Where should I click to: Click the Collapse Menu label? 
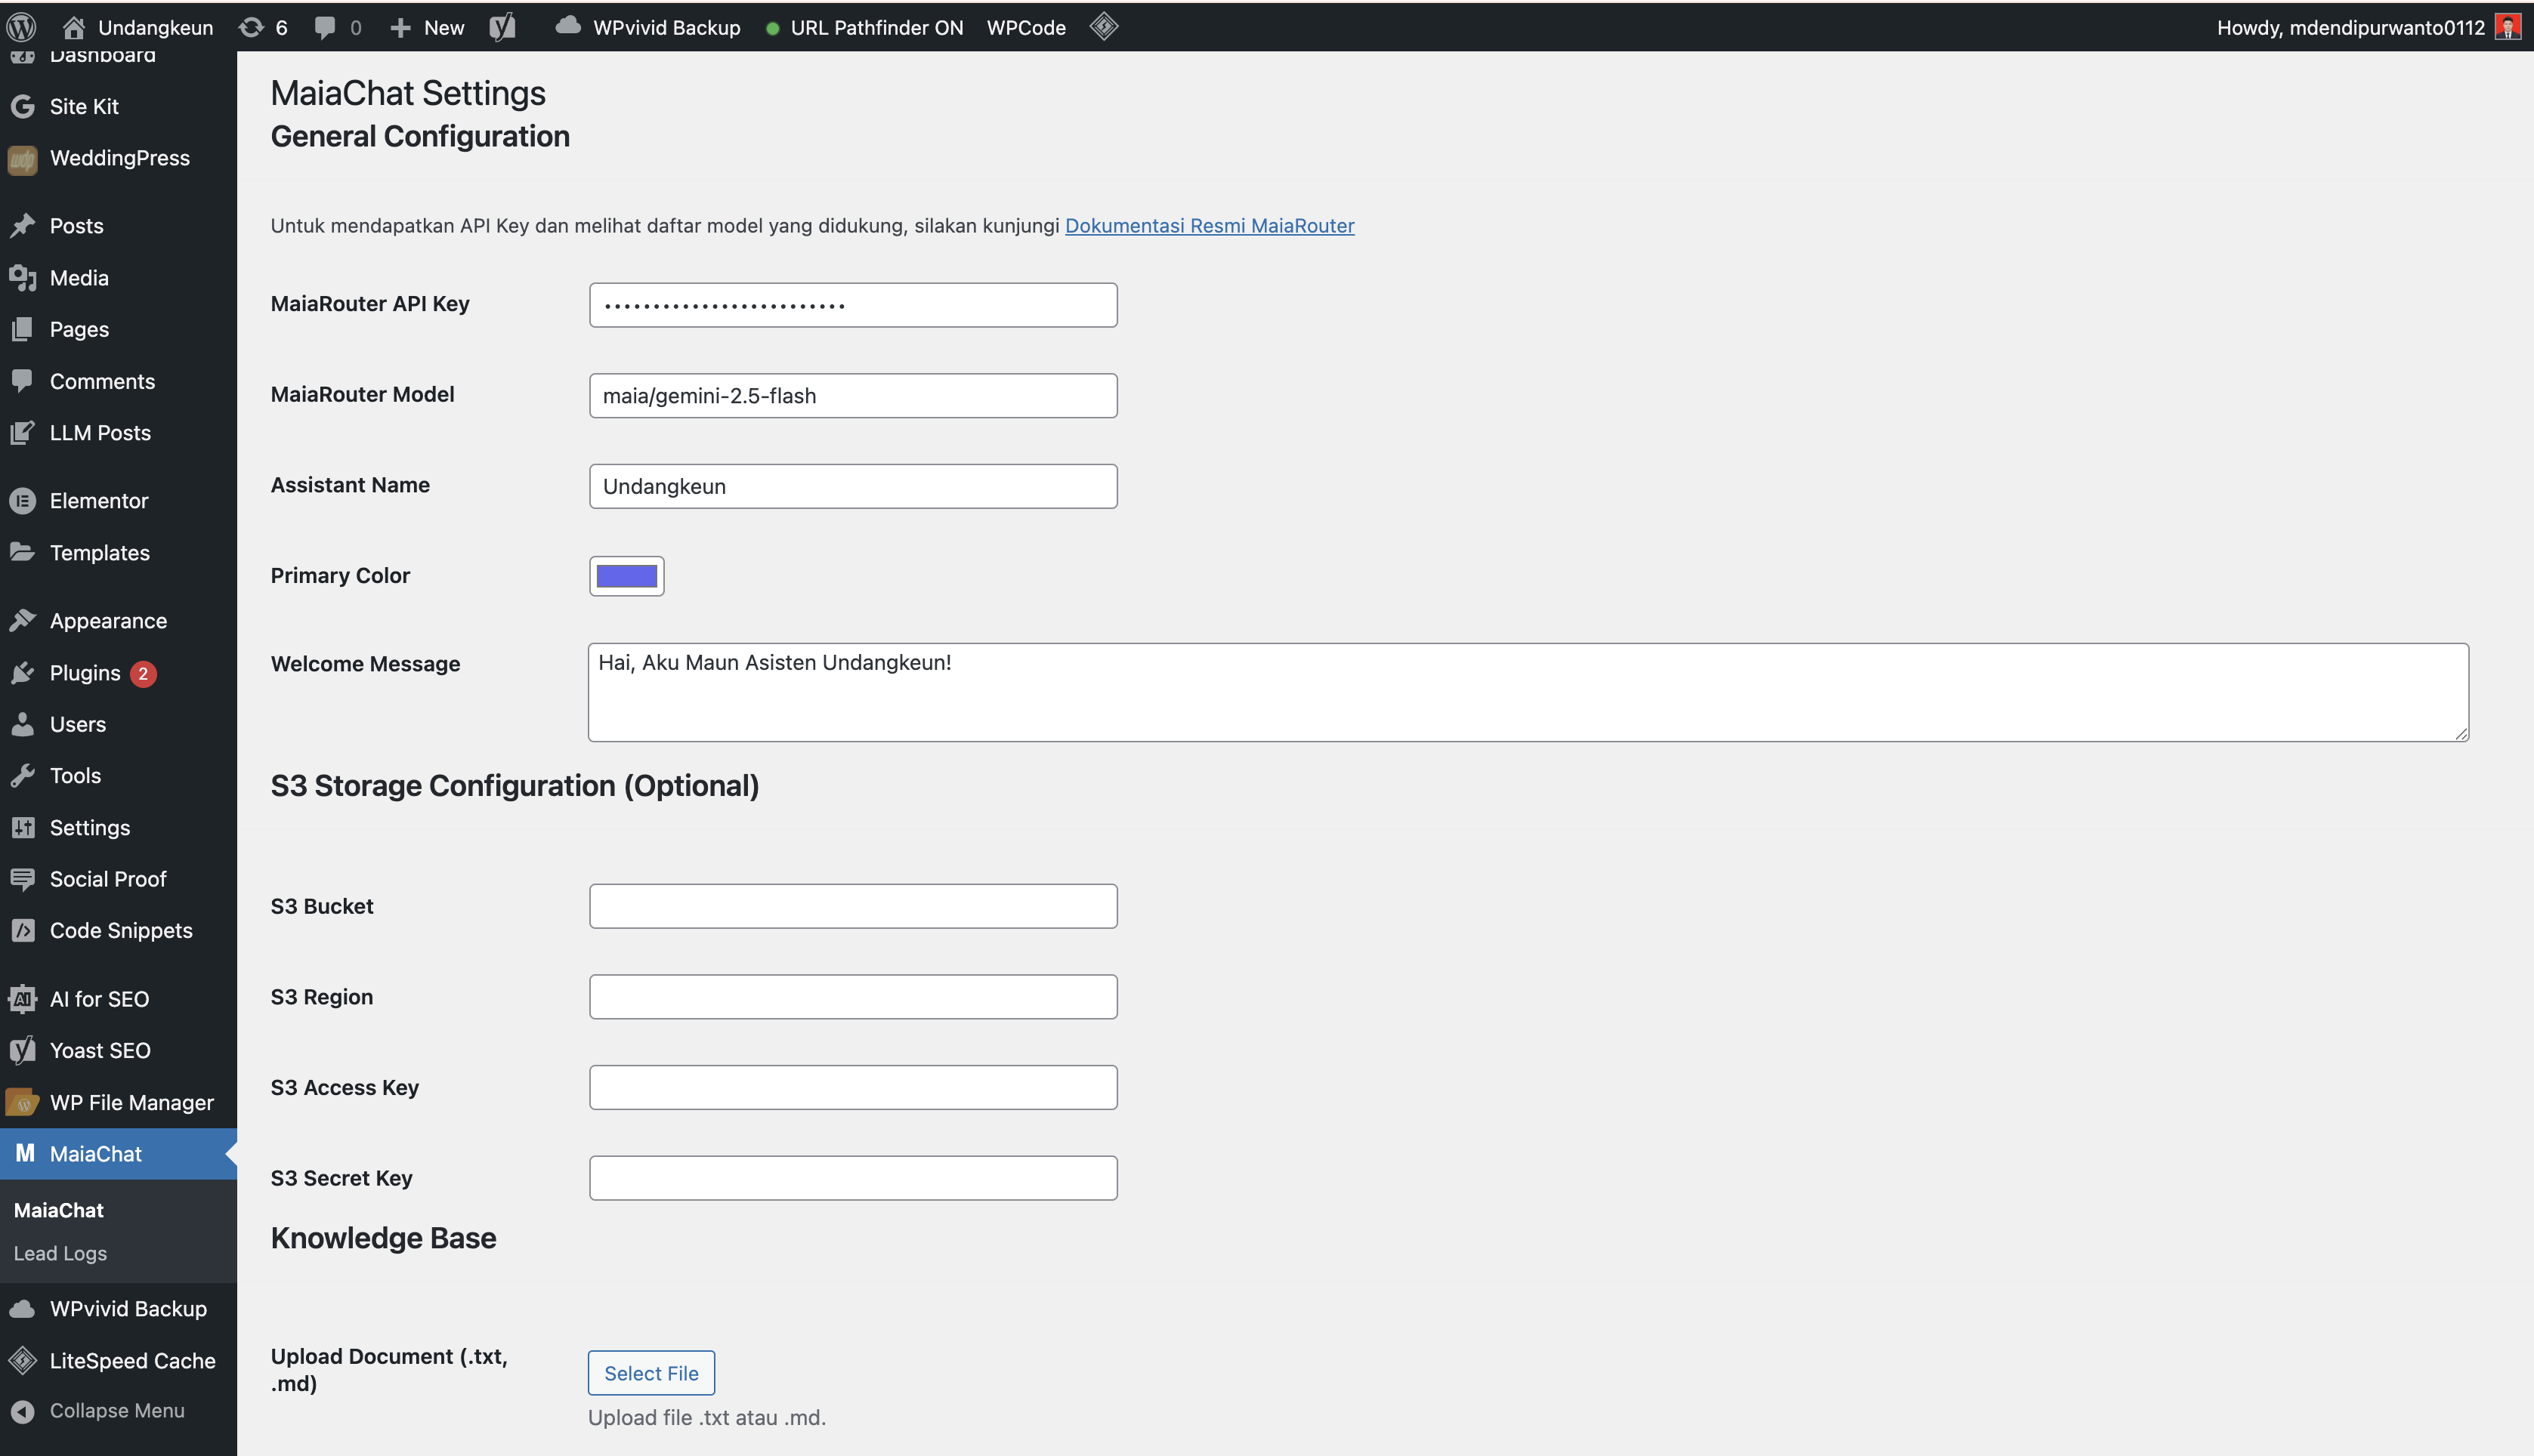[x=117, y=1410]
